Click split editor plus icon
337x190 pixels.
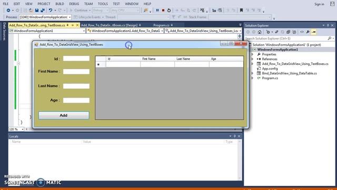(240, 36)
